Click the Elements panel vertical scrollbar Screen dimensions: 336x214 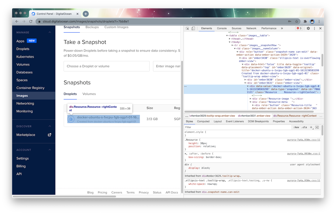point(322,60)
